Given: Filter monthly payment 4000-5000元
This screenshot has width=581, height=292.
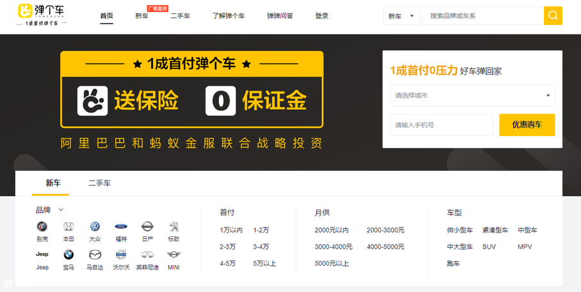Looking at the screenshot, I should click(385, 247).
